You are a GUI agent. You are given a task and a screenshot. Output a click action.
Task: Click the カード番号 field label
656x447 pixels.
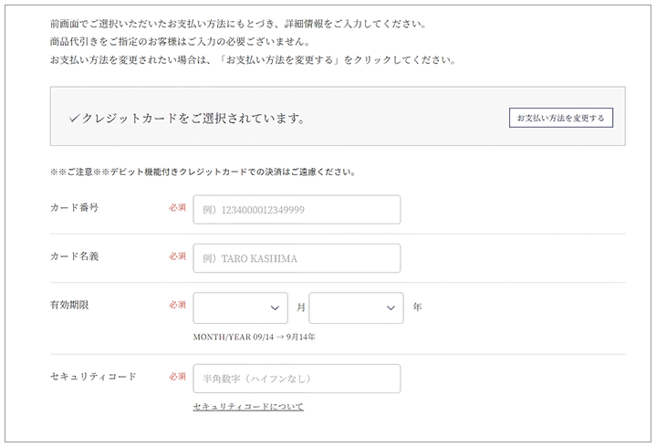[x=75, y=207]
